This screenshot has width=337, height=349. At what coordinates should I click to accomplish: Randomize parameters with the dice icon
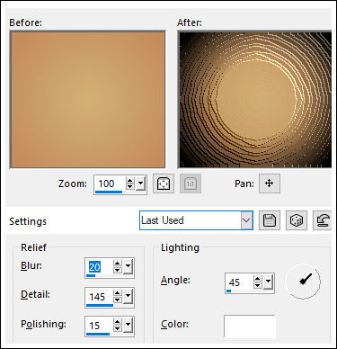pos(297,220)
